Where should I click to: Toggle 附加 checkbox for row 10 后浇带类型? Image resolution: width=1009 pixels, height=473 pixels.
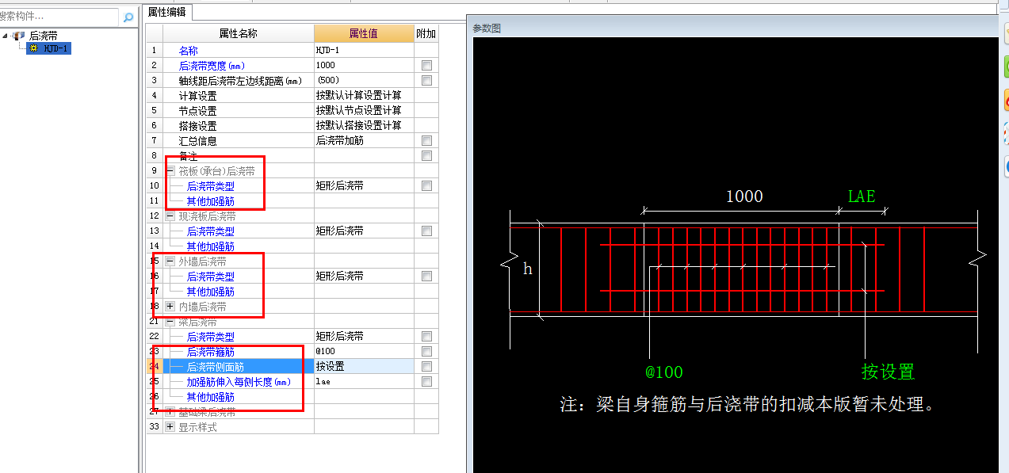tap(426, 185)
